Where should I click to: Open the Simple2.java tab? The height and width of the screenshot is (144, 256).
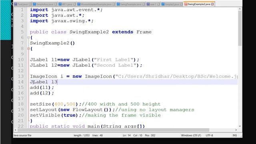click(x=172, y=4)
